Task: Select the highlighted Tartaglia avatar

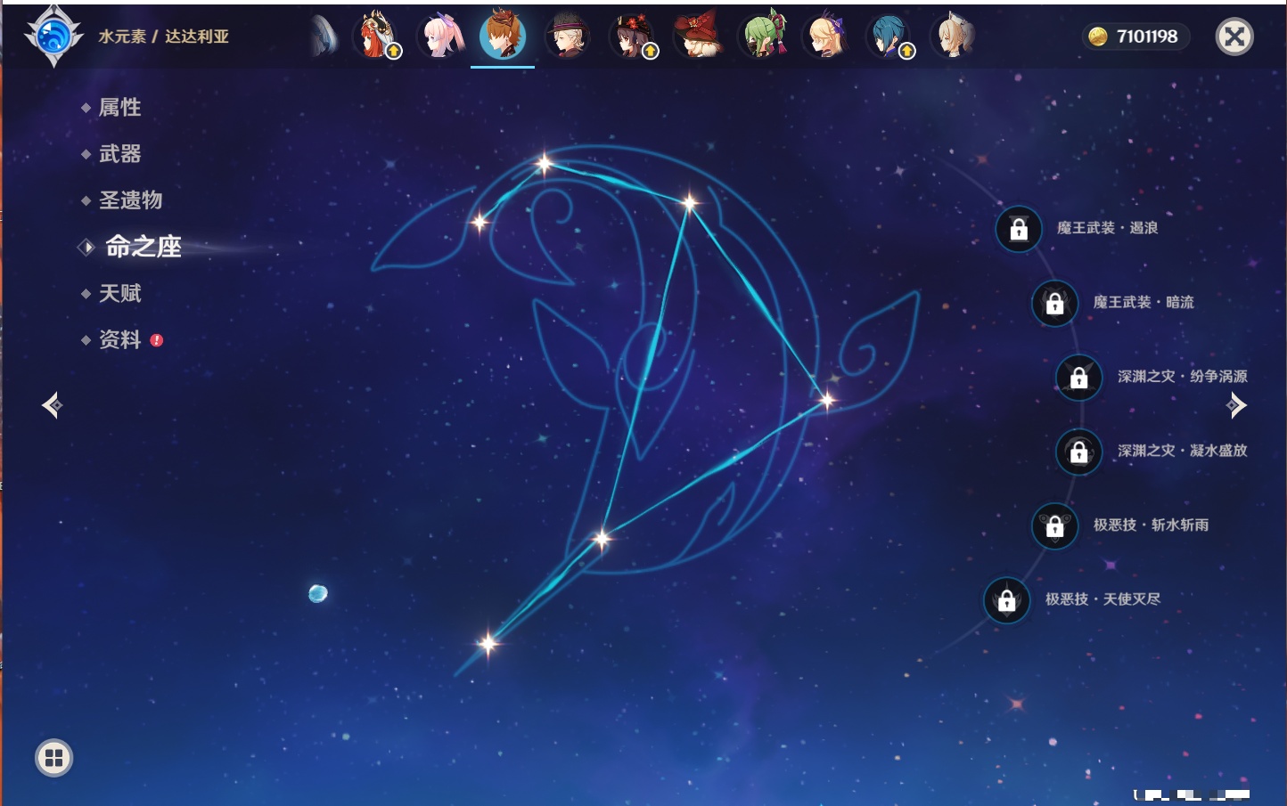Action: (503, 36)
